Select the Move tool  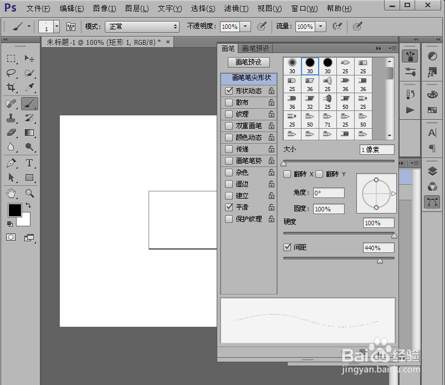coord(29,58)
